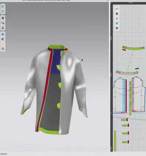This screenshot has width=146, height=156.
Task: Select the small red piece under the green collar
Action: [124, 50]
